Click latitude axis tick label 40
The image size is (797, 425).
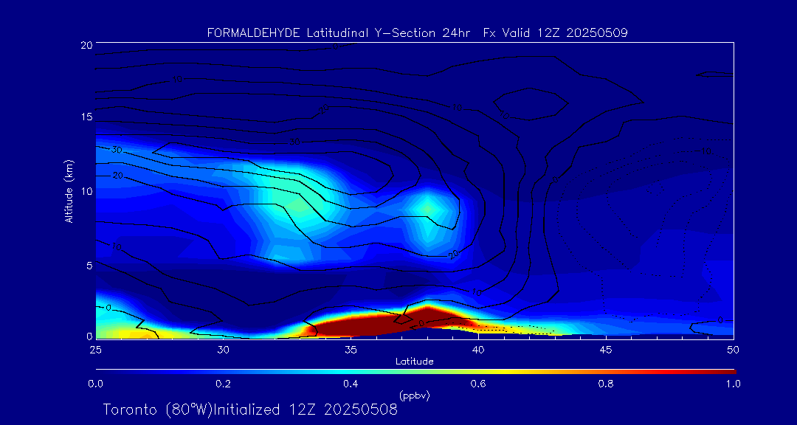coord(478,350)
